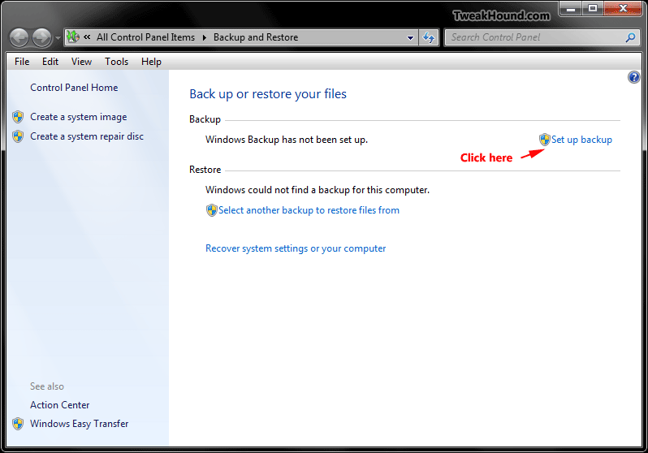This screenshot has width=648, height=453.
Task: Open the Edit menu
Action: pyautogui.click(x=50, y=62)
